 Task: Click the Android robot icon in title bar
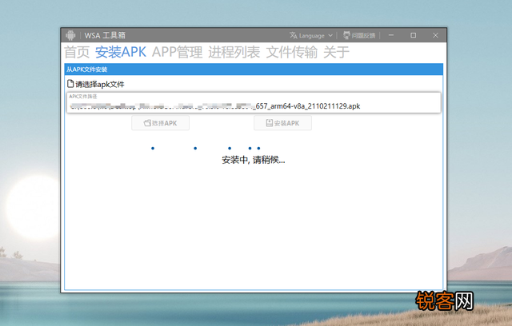pos(70,35)
